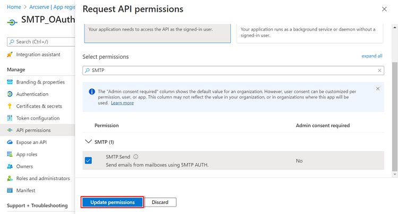Close the Request API permissions panel
This screenshot has height=214, width=398.
coord(384,9)
